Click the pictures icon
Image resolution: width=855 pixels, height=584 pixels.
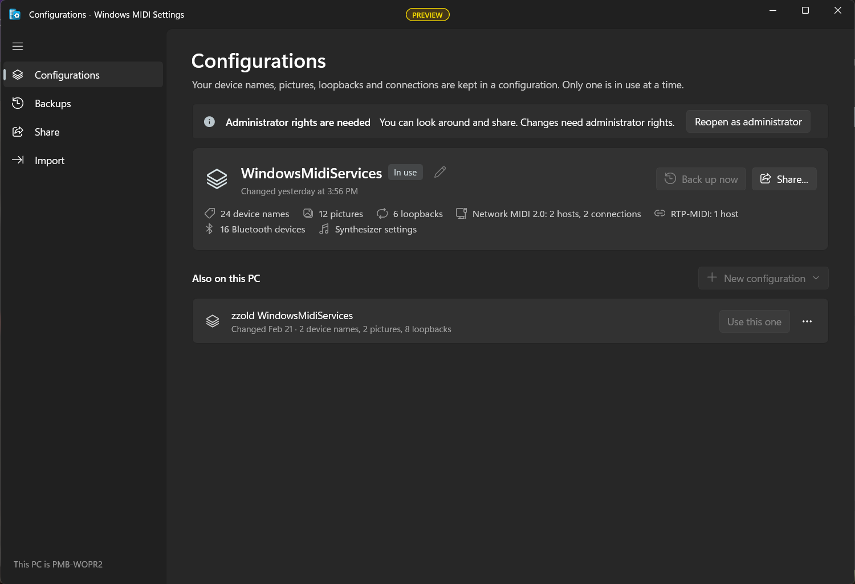308,213
